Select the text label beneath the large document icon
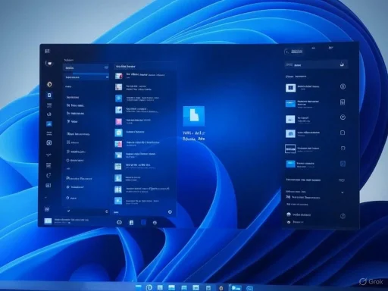This screenshot has width=388, height=291. (x=194, y=136)
